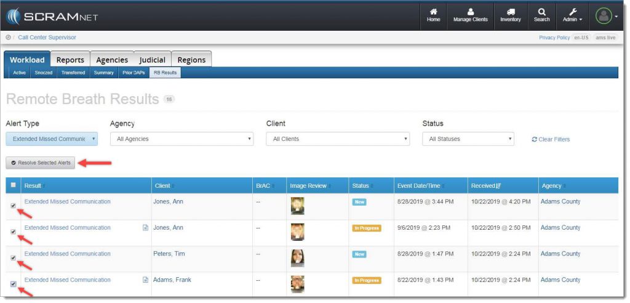Open note icon on Adams, Frank row

coord(146,280)
